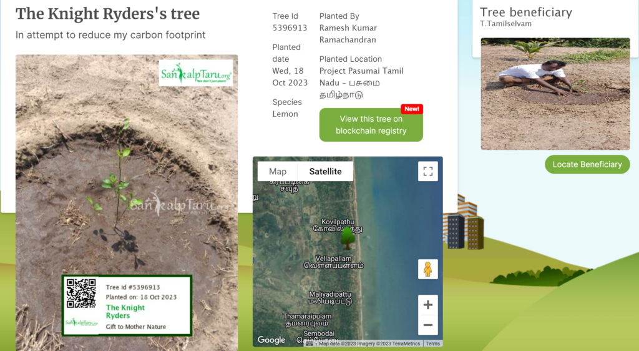Select the Tree Id value 5396913
This screenshot has width=639, height=351.
pyautogui.click(x=290, y=27)
